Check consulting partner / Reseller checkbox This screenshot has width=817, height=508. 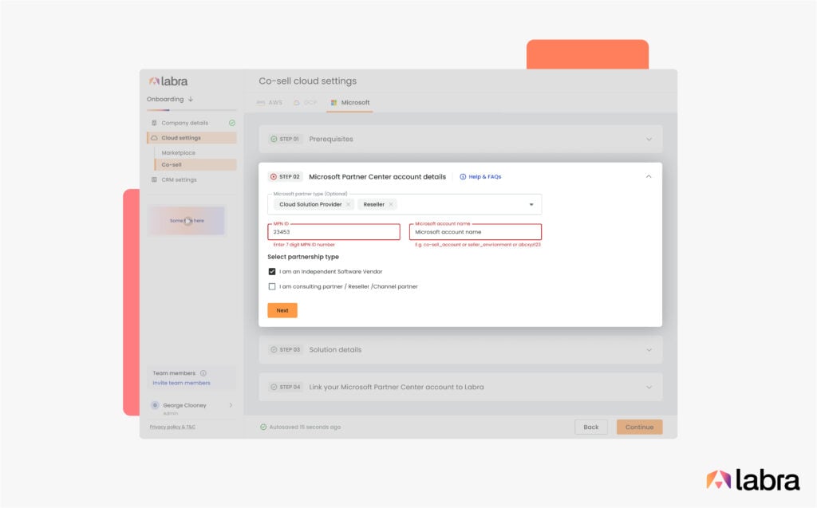pyautogui.click(x=272, y=286)
